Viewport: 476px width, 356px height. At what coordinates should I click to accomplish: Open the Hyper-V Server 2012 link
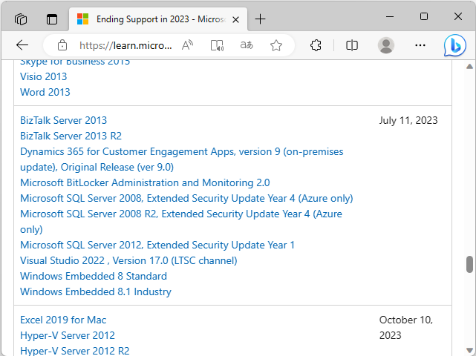[x=68, y=335]
